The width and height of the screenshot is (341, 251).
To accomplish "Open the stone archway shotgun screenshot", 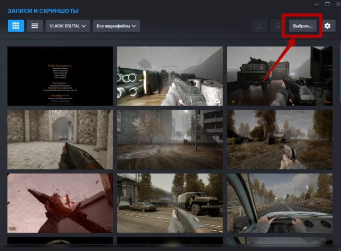I will 60,139.
